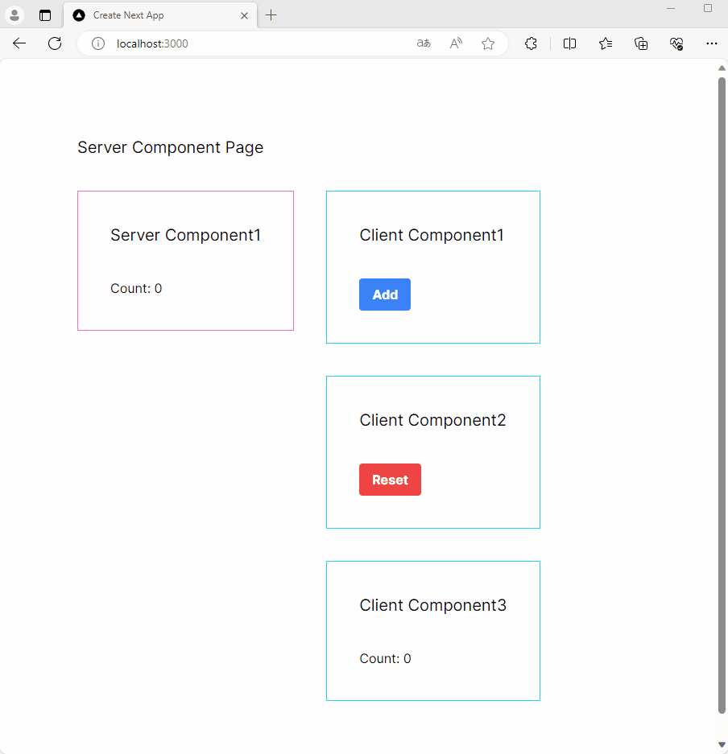The height and width of the screenshot is (754, 728).
Task: Open the Extensions puzzle icon
Action: point(531,43)
